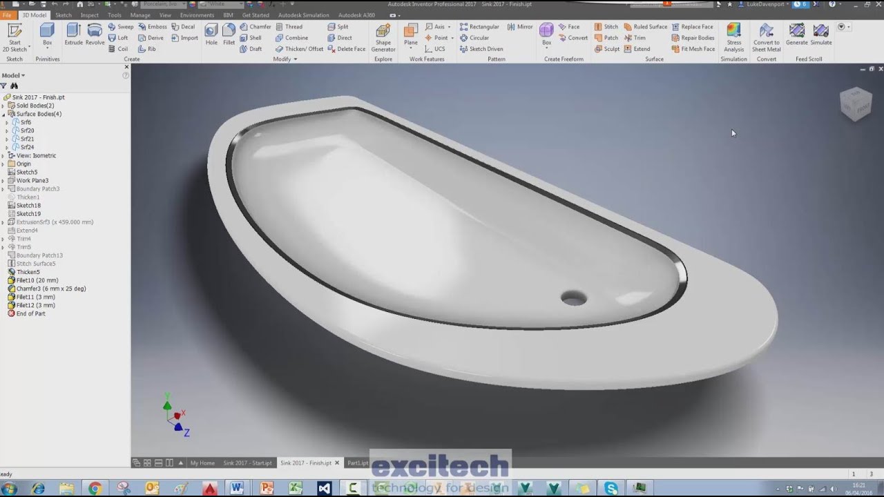Viewport: 884px width, 497px height.
Task: Close the Sink 2017 - Finish.ipt tab
Action: click(x=337, y=463)
